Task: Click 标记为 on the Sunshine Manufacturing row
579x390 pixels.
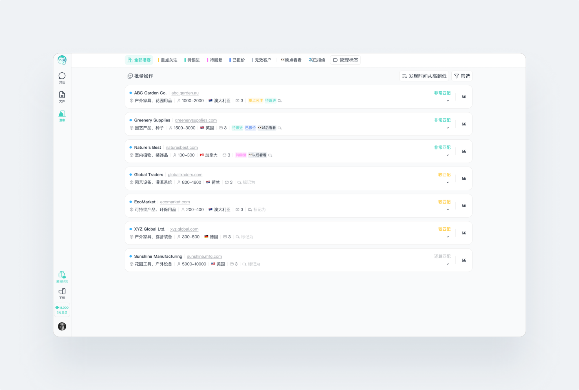Action: click(x=251, y=264)
